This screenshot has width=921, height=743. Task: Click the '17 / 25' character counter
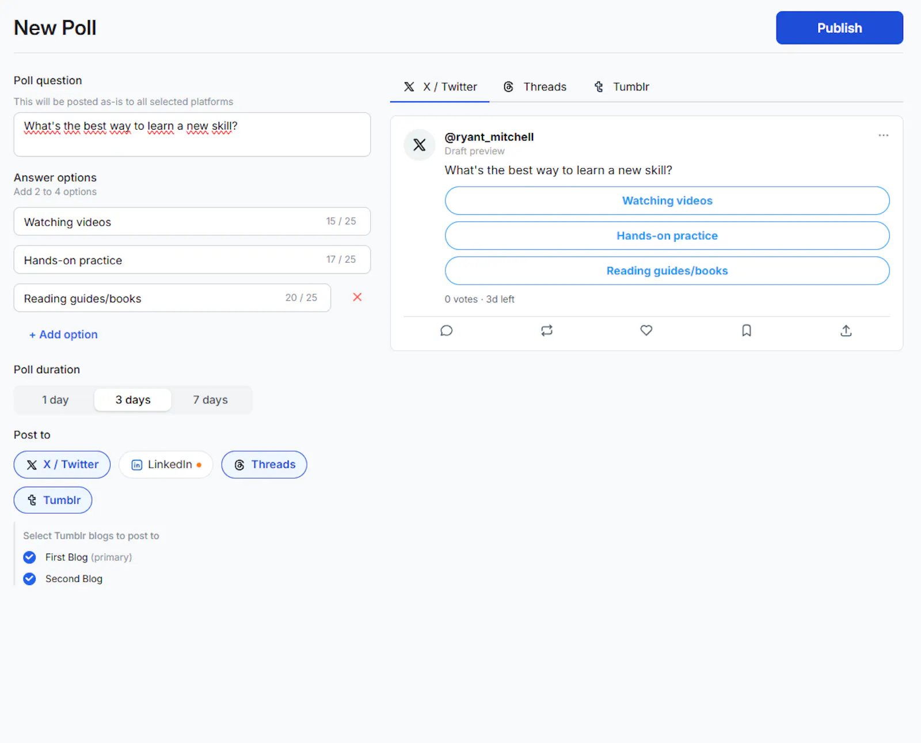click(341, 259)
